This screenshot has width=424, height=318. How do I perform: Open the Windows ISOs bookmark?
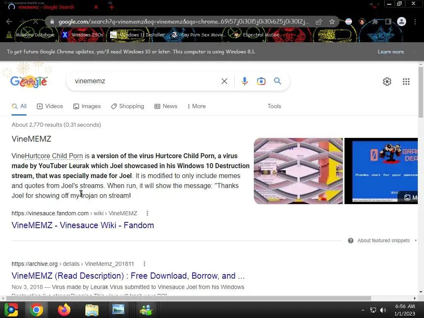pos(83,35)
